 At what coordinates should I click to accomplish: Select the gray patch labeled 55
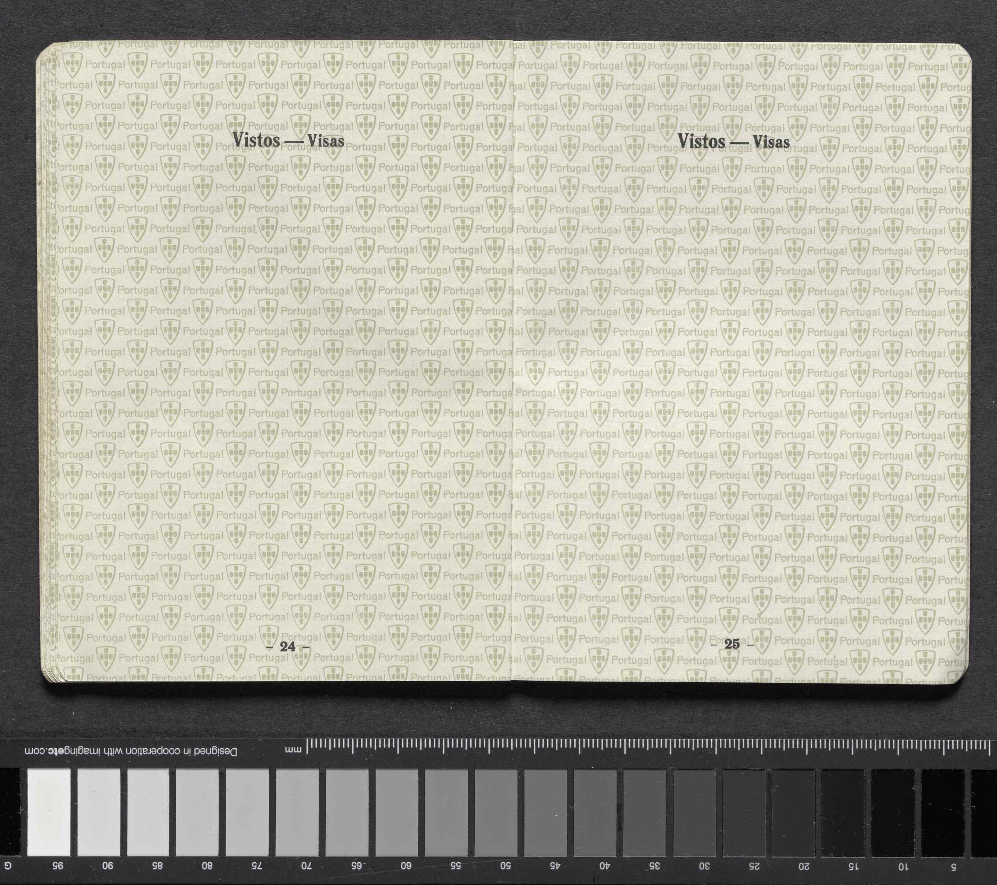point(446,812)
